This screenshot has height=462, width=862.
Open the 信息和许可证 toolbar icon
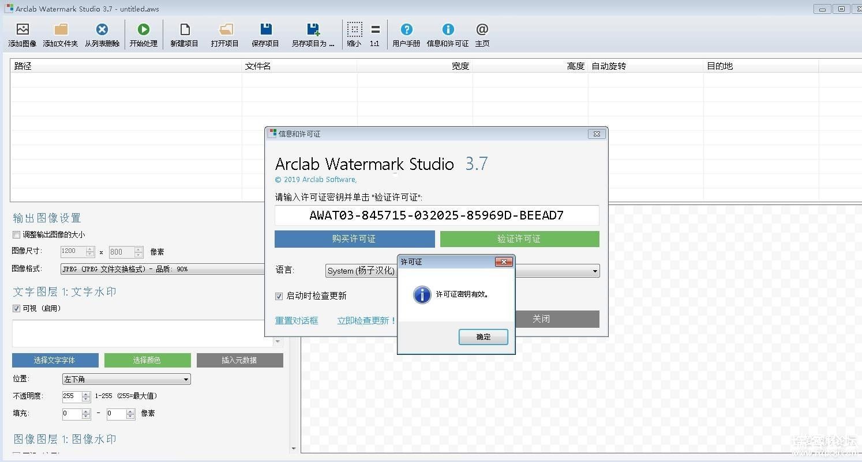click(x=448, y=35)
